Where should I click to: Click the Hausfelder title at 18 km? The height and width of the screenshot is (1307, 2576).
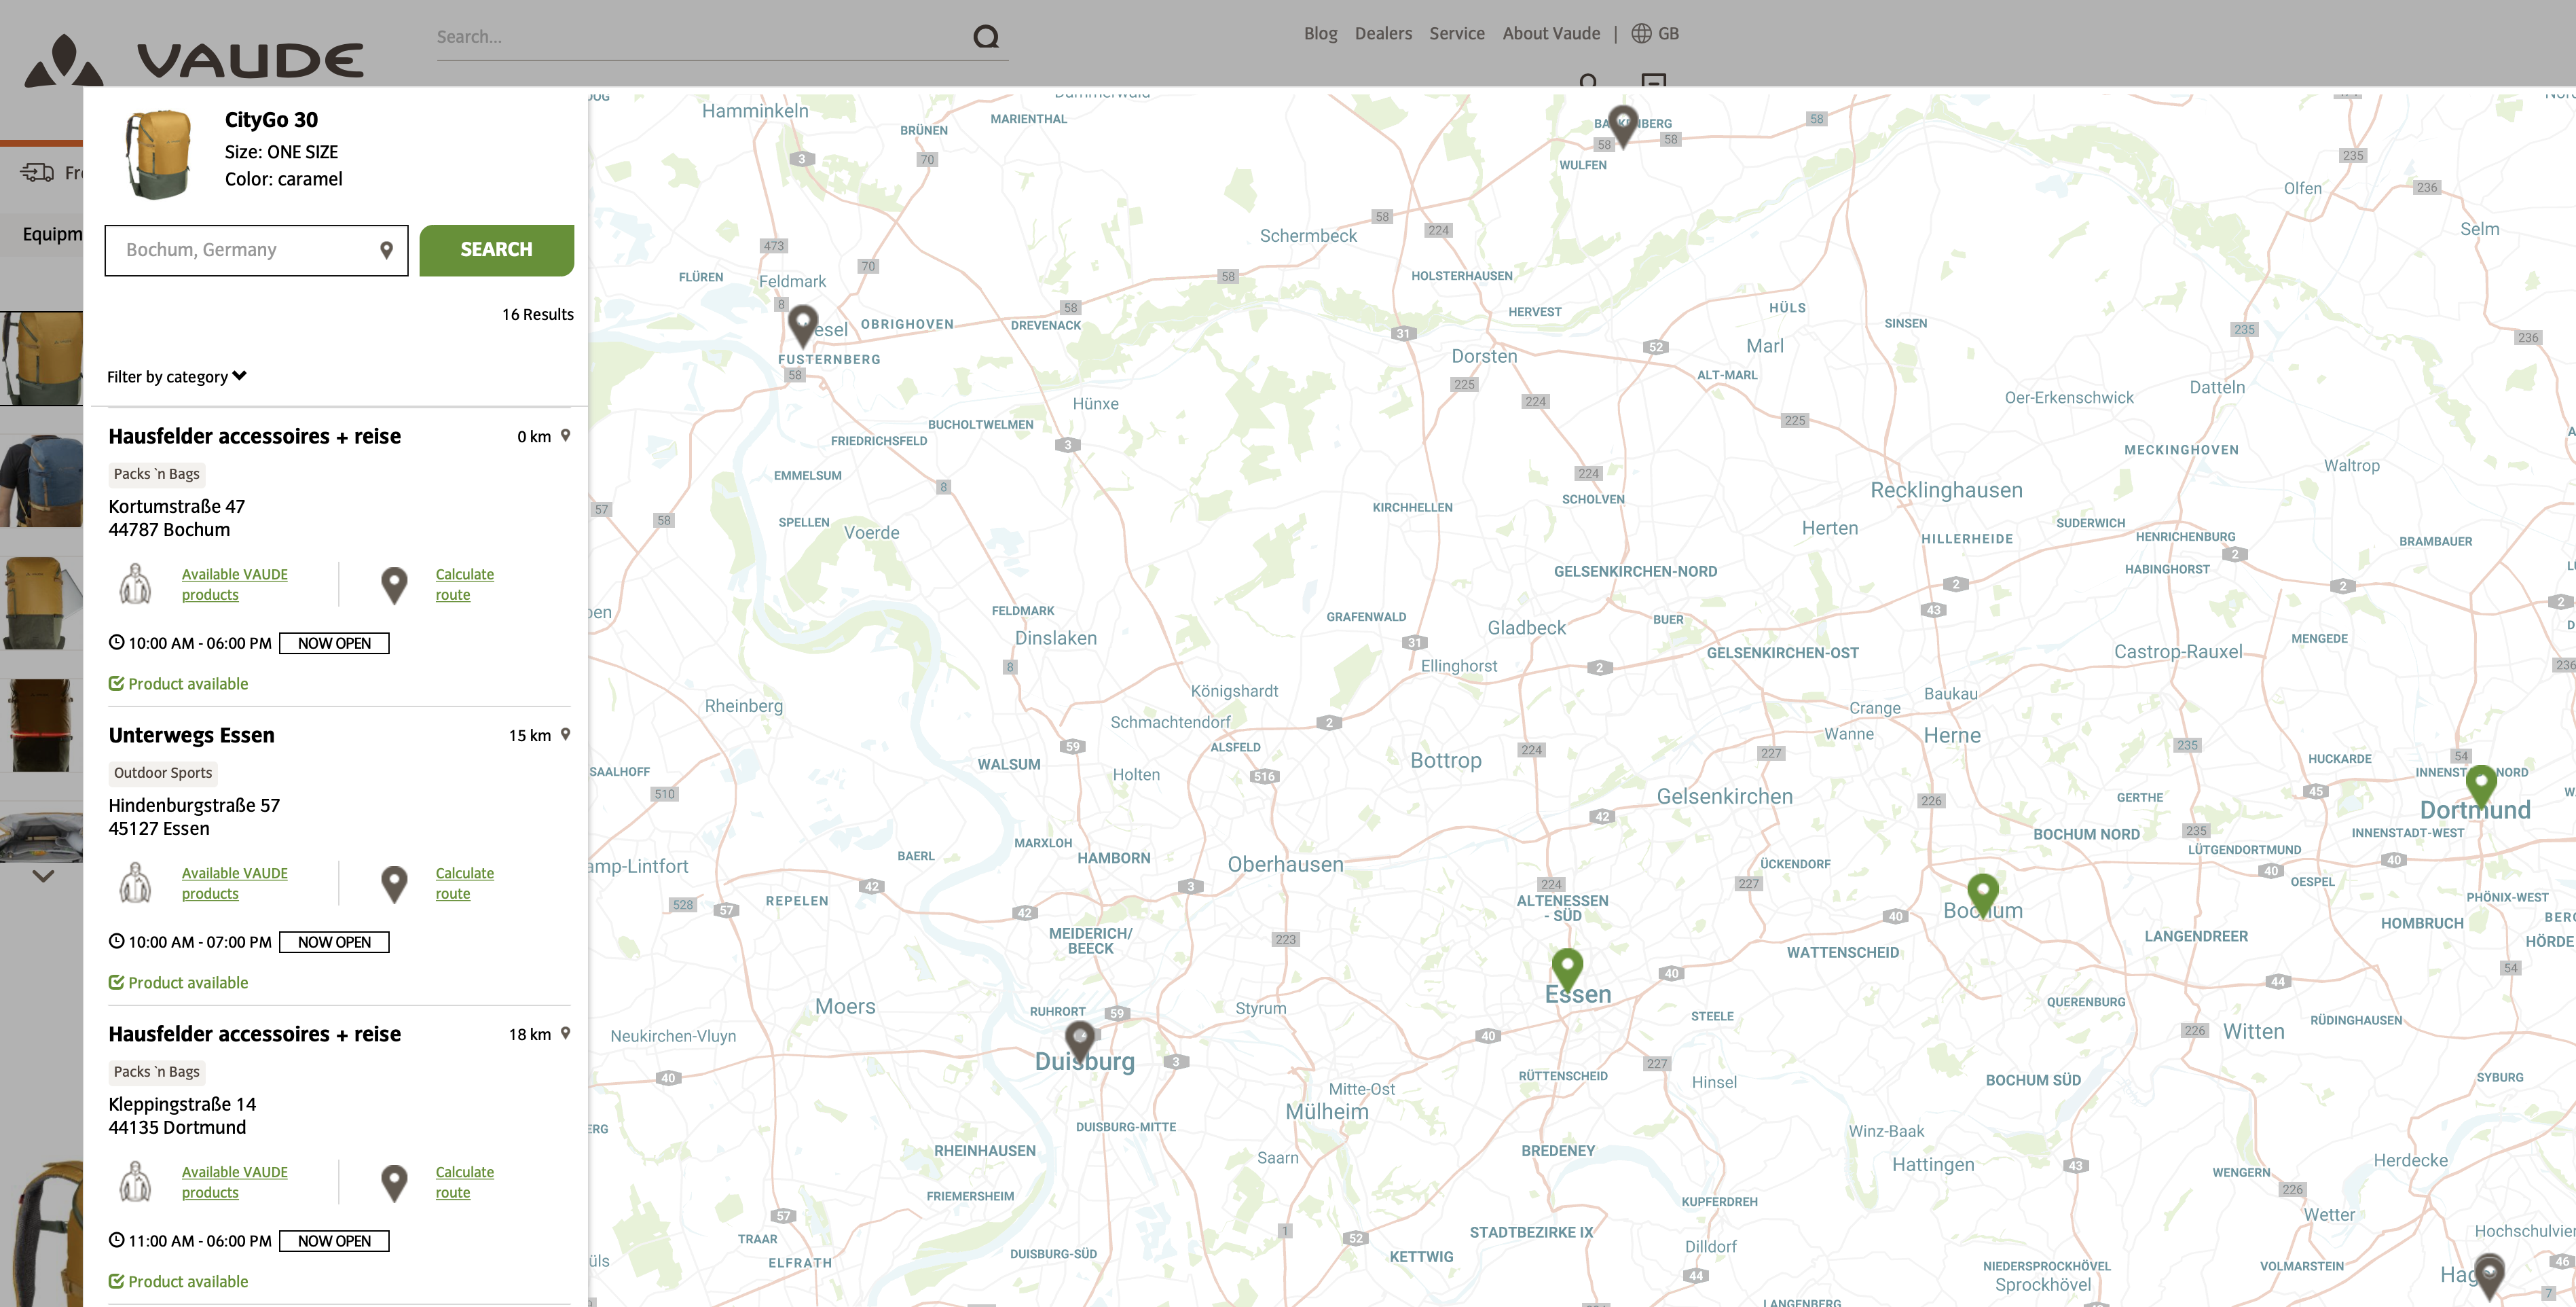[x=254, y=1034]
